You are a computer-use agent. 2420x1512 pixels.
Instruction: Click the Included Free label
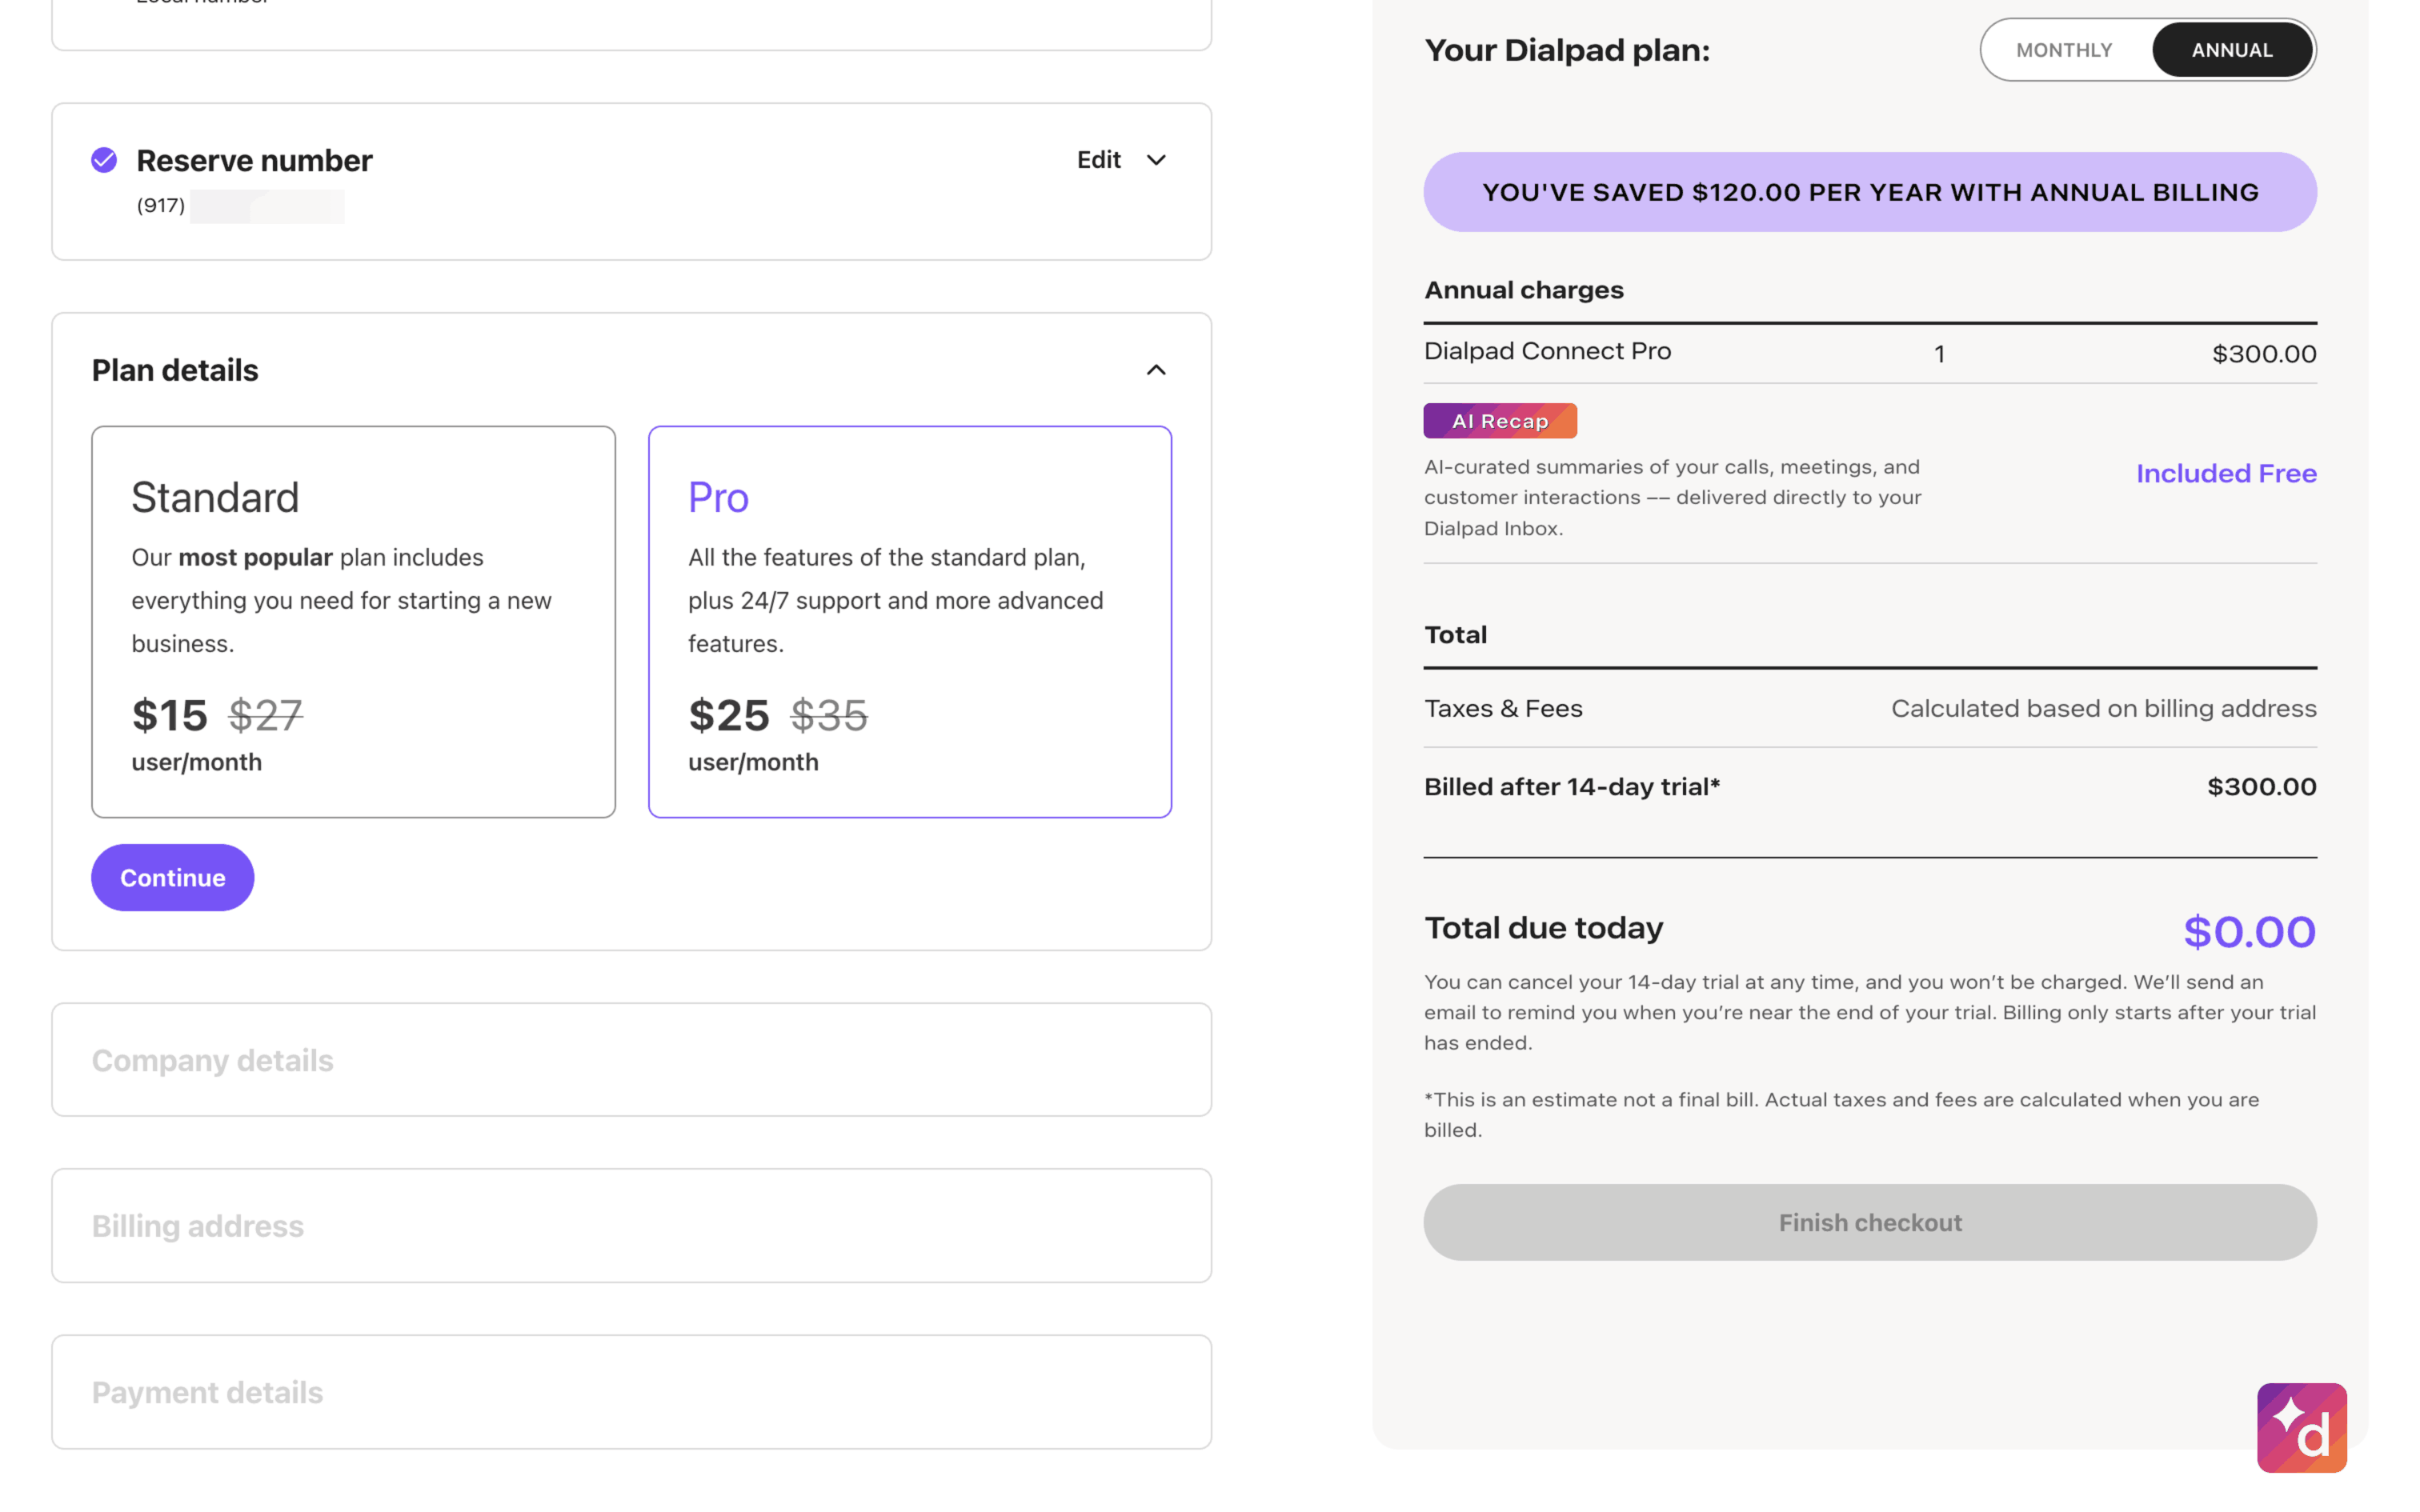click(x=2225, y=473)
